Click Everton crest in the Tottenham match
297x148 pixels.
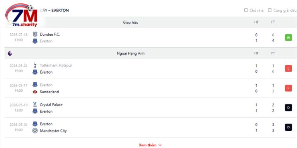pos(35,72)
